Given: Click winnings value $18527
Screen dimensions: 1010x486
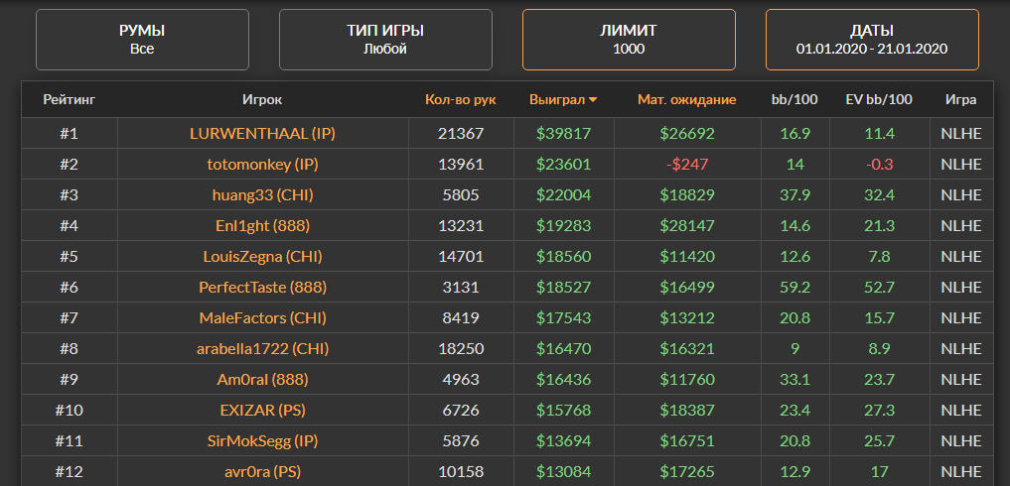Looking at the screenshot, I should [564, 287].
